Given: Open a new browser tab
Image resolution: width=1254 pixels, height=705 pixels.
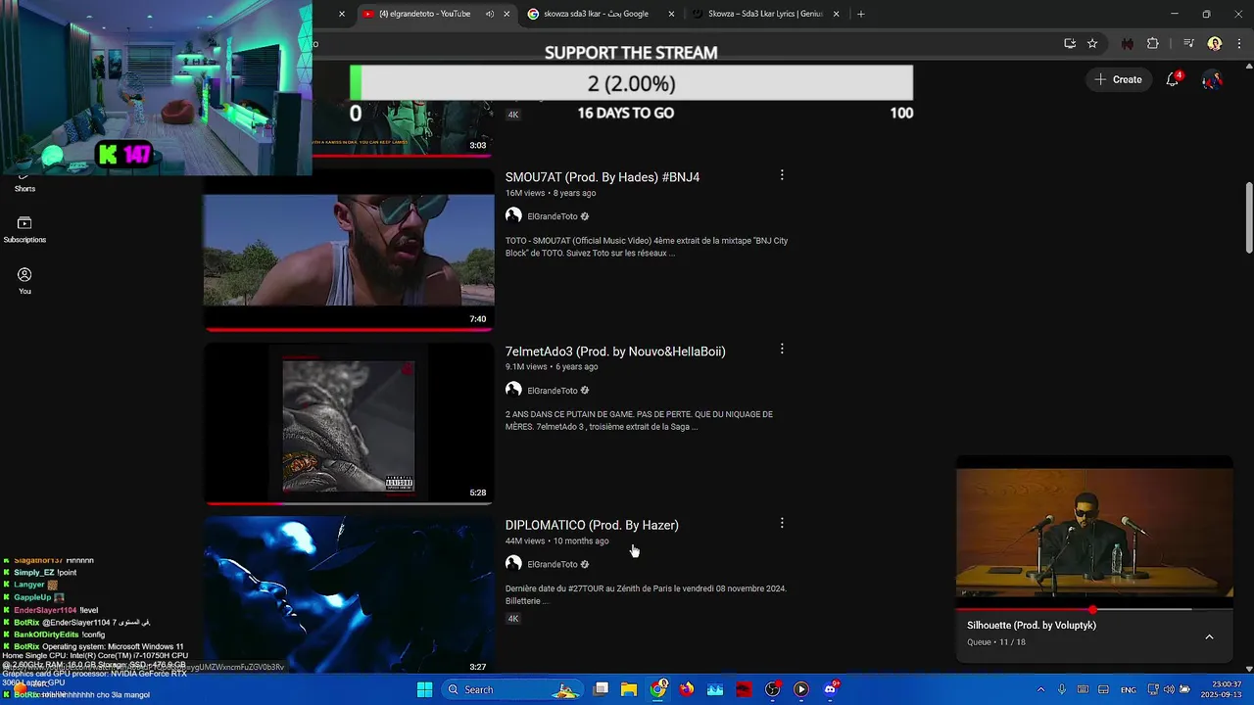Looking at the screenshot, I should (860, 14).
